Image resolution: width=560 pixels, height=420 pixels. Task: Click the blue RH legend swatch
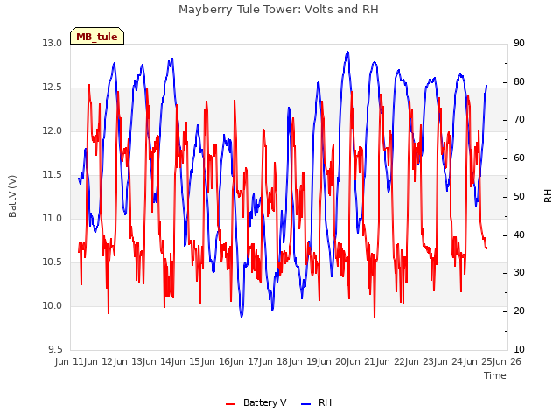pos(306,404)
